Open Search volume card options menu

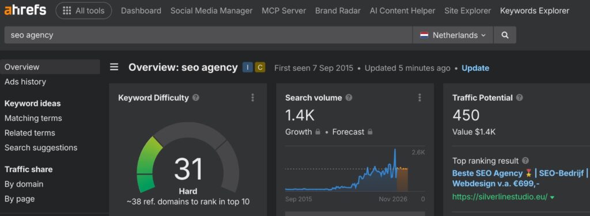pyautogui.click(x=419, y=98)
